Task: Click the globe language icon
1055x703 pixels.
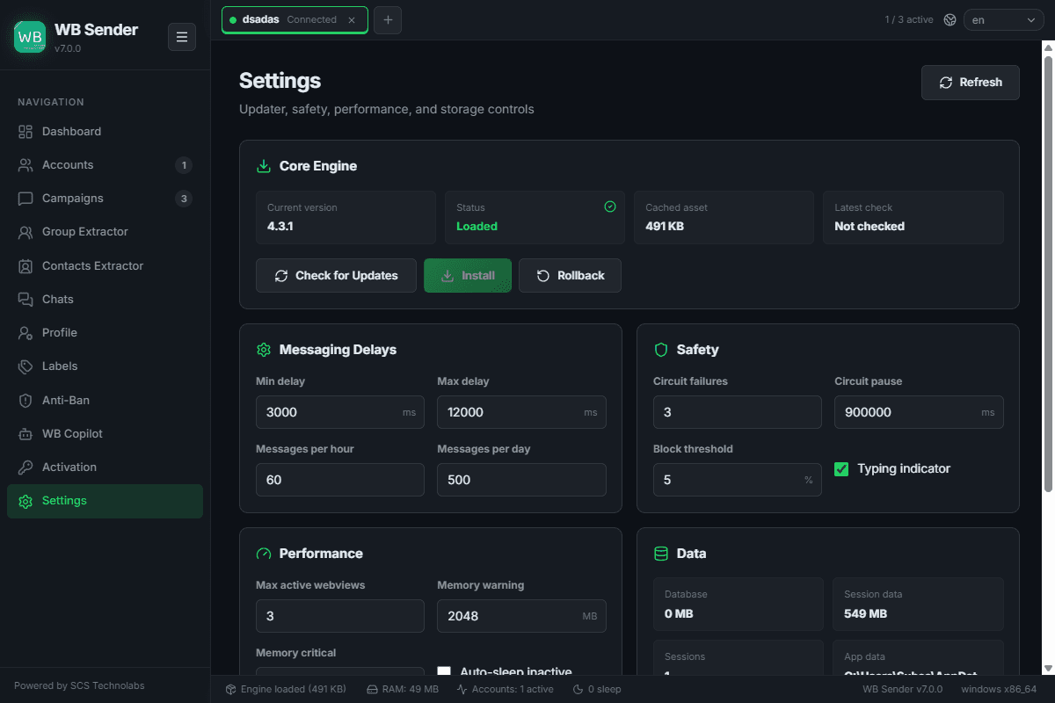Action: tap(949, 20)
